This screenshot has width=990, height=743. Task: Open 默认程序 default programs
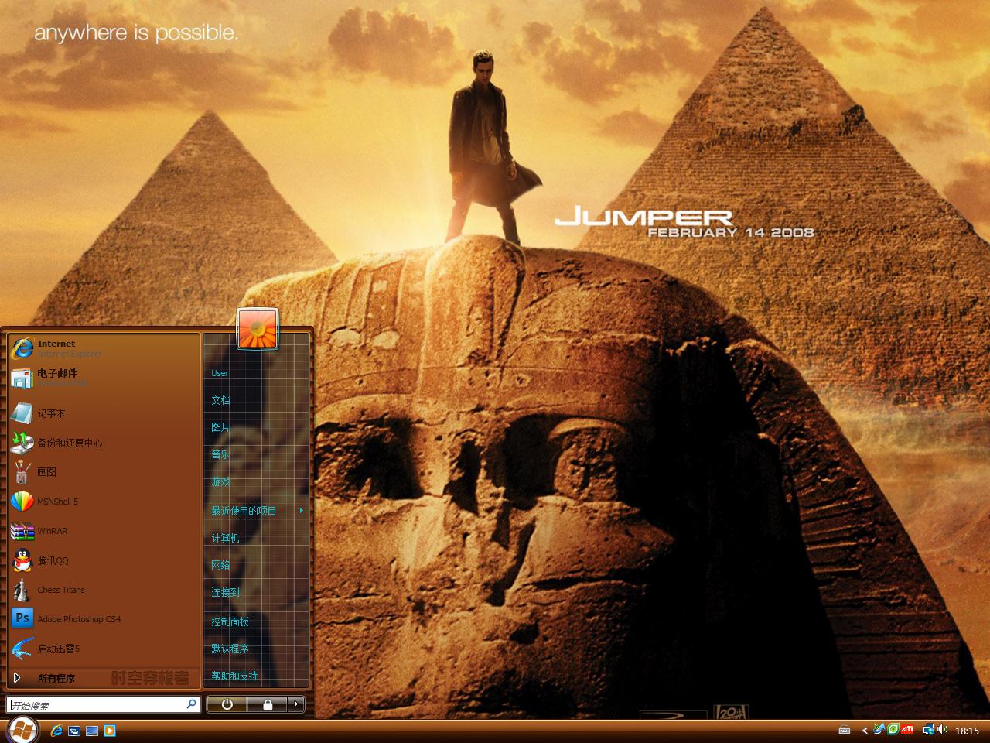click(x=256, y=649)
